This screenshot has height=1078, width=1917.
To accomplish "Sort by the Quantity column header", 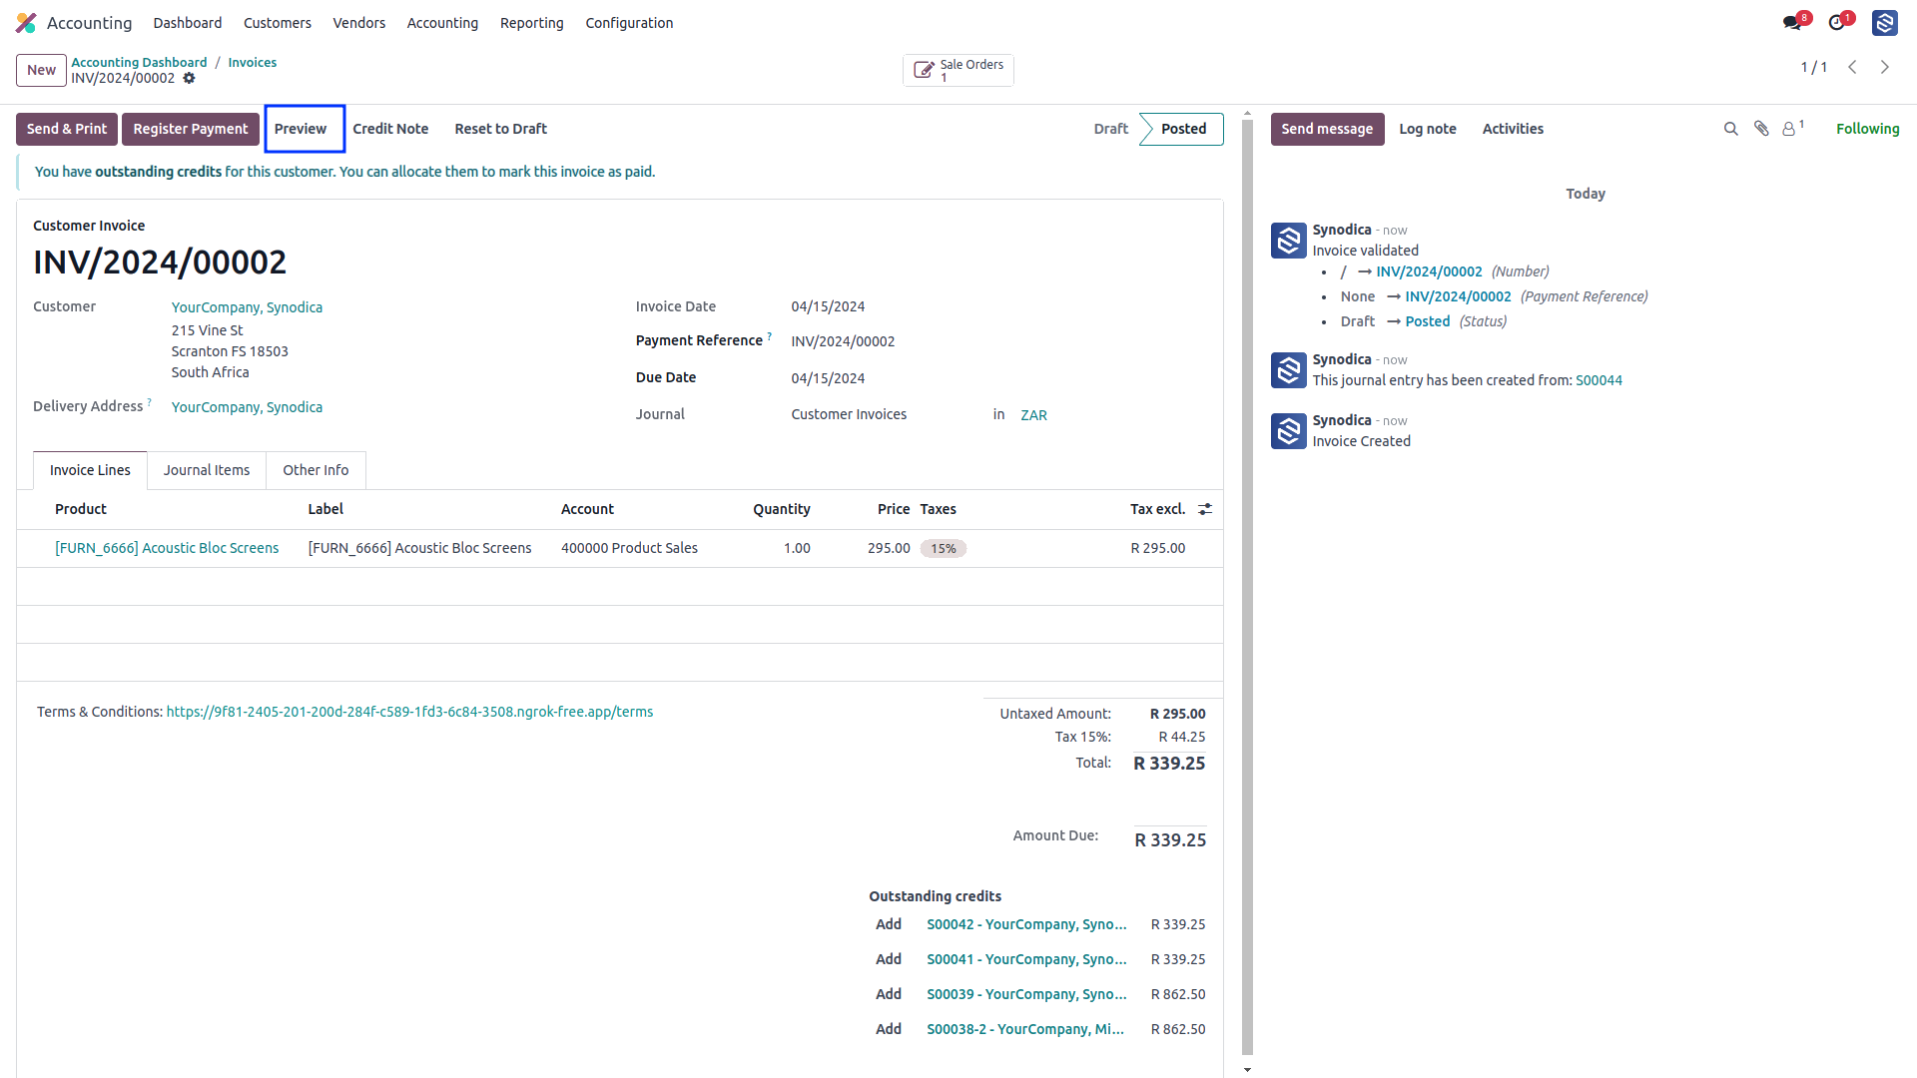I will (781, 509).
